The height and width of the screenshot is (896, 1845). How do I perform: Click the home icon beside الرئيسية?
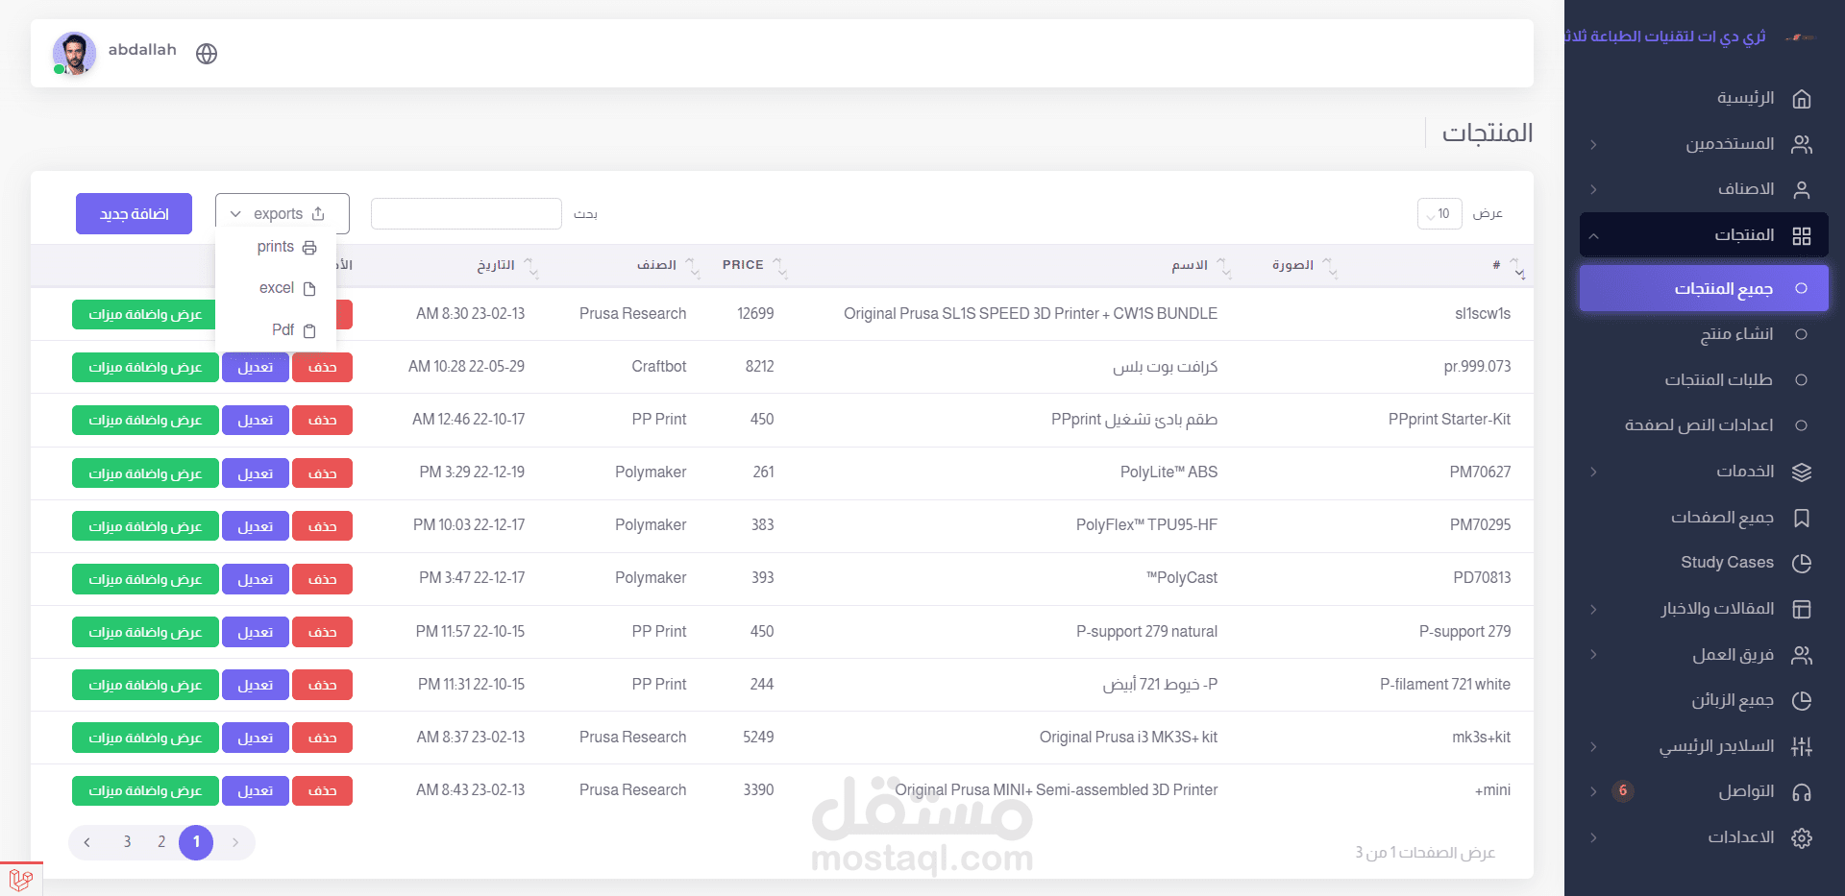tap(1802, 98)
